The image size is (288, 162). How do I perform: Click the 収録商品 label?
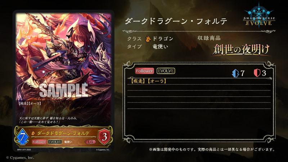tap(209, 38)
